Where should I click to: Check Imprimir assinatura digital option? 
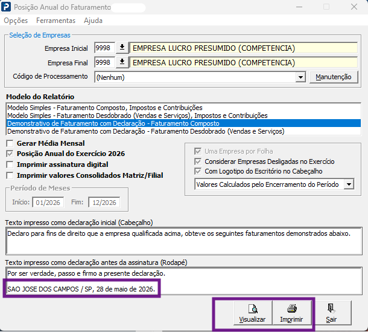click(x=10, y=164)
